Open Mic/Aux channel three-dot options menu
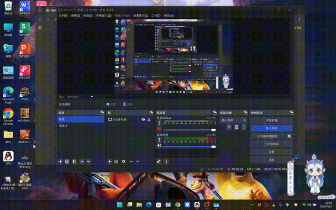 [159, 123]
